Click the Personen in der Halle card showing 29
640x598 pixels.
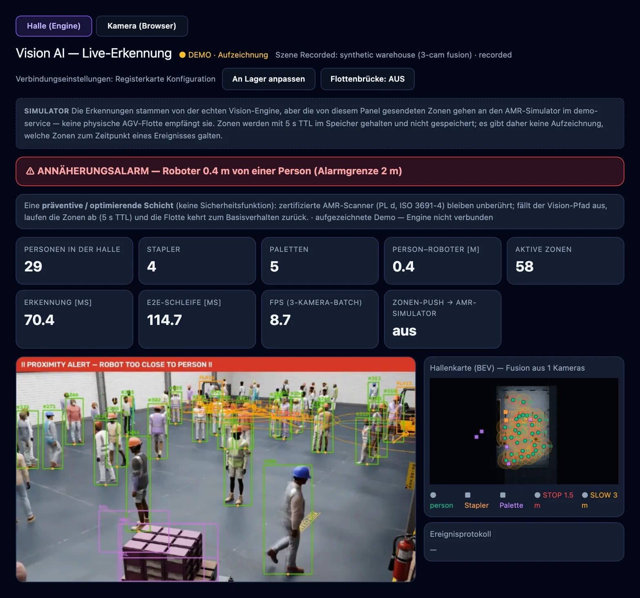pyautogui.click(x=74, y=260)
